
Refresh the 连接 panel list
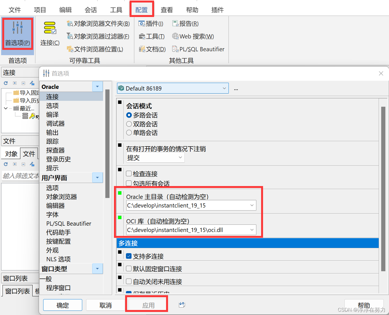tap(6, 83)
